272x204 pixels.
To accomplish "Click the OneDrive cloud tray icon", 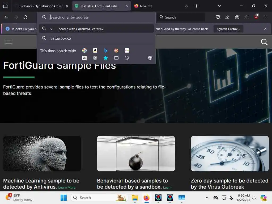I will click(x=216, y=198).
